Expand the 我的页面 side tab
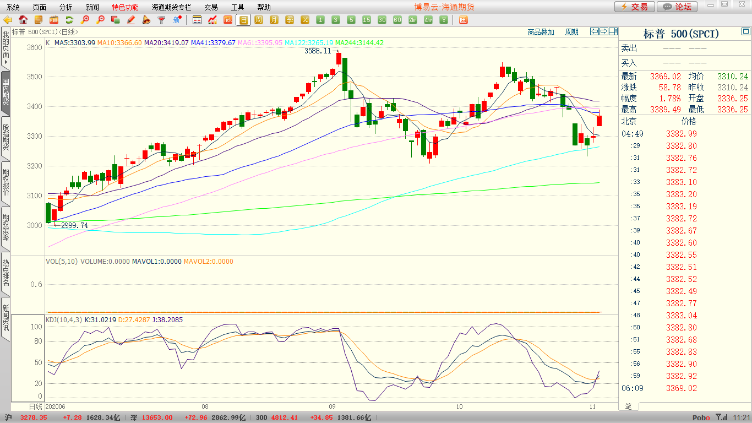Screen dimensions: 752x423 pyautogui.click(x=6, y=48)
